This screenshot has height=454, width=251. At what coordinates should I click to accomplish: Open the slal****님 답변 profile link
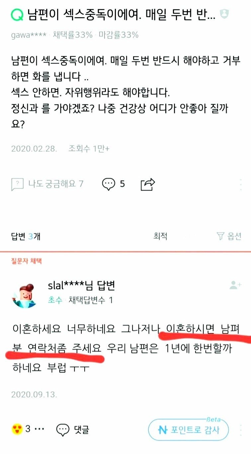[x=82, y=286]
